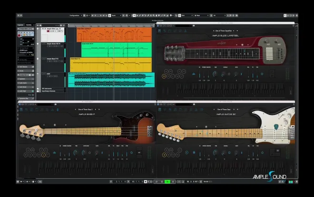This screenshot has height=197, width=314.
Task: Switch to the Visibility tab
Action: click(x=29, y=25)
